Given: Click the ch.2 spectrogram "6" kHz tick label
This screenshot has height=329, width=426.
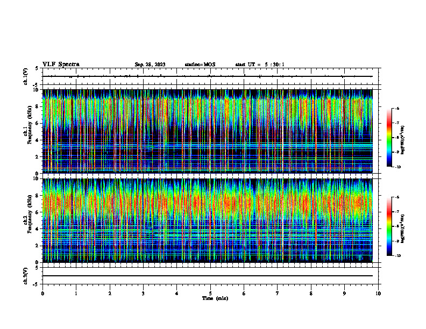Looking at the screenshot, I should tap(38, 212).
